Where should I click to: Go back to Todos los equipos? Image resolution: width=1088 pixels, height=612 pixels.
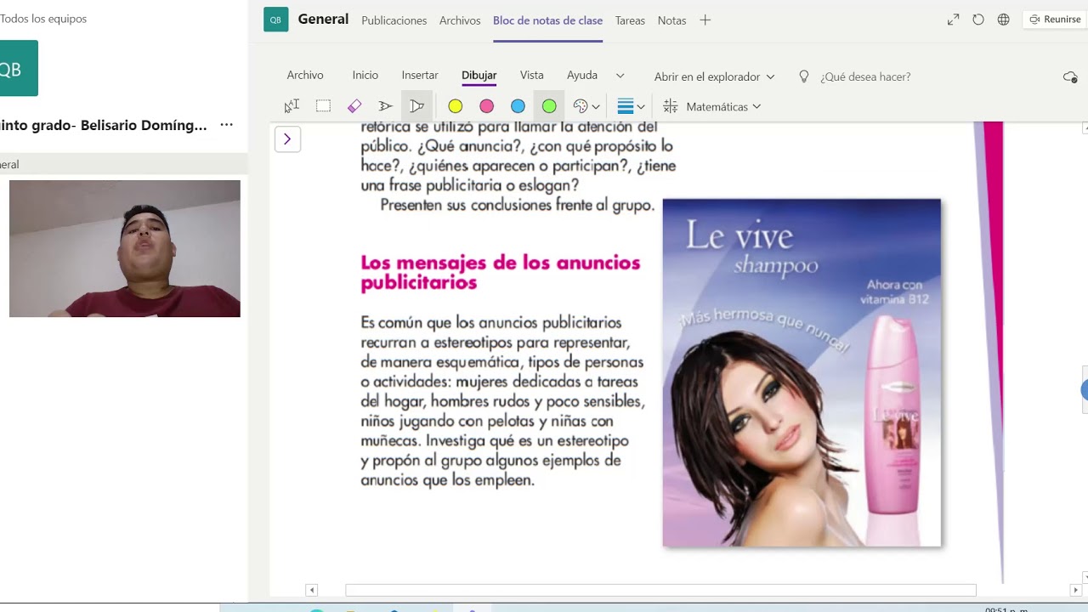point(42,19)
